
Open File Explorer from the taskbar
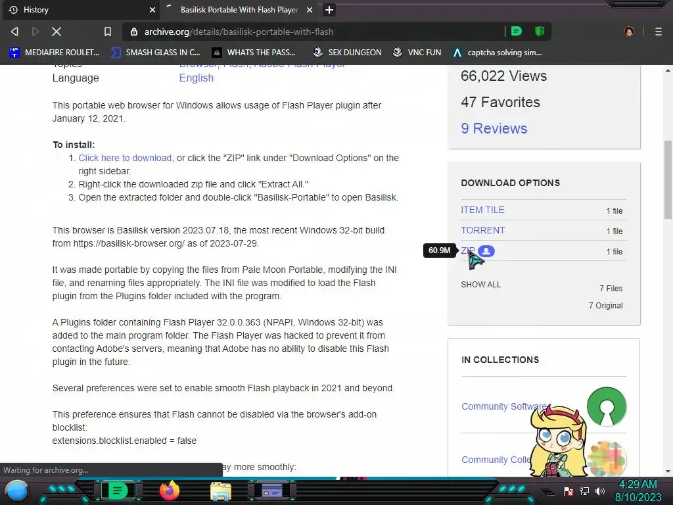221,491
